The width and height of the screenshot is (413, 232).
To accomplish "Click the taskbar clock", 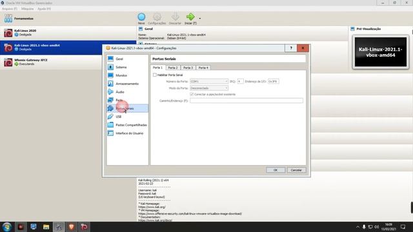I will pyautogui.click(x=388, y=227).
